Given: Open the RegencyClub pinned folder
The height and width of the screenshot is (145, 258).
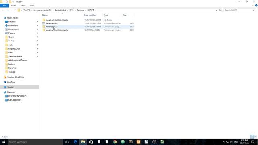Looking at the screenshot, I should click(14, 49).
